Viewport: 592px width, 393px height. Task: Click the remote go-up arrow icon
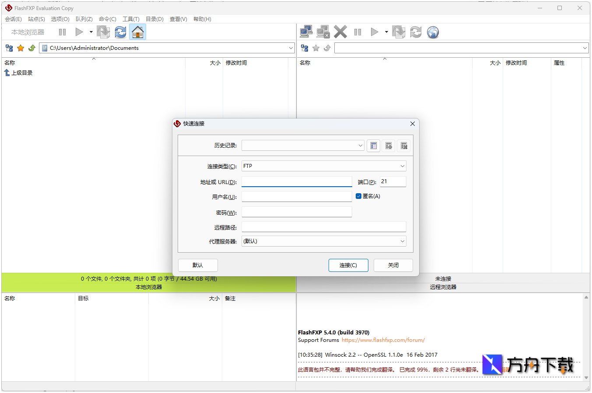[327, 48]
